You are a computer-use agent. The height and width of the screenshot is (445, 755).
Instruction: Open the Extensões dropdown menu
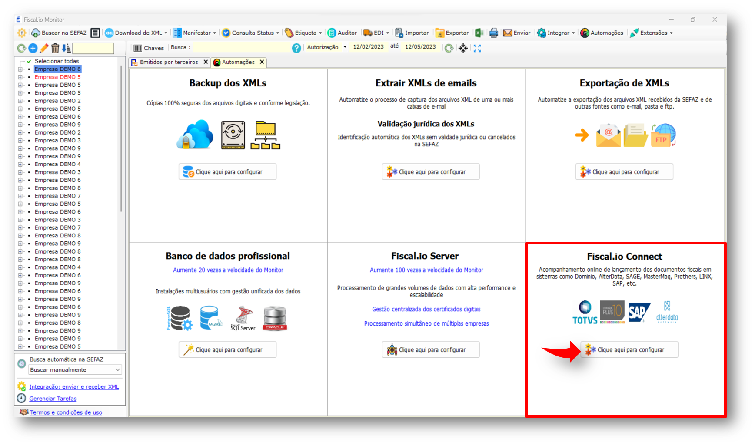[671, 33]
